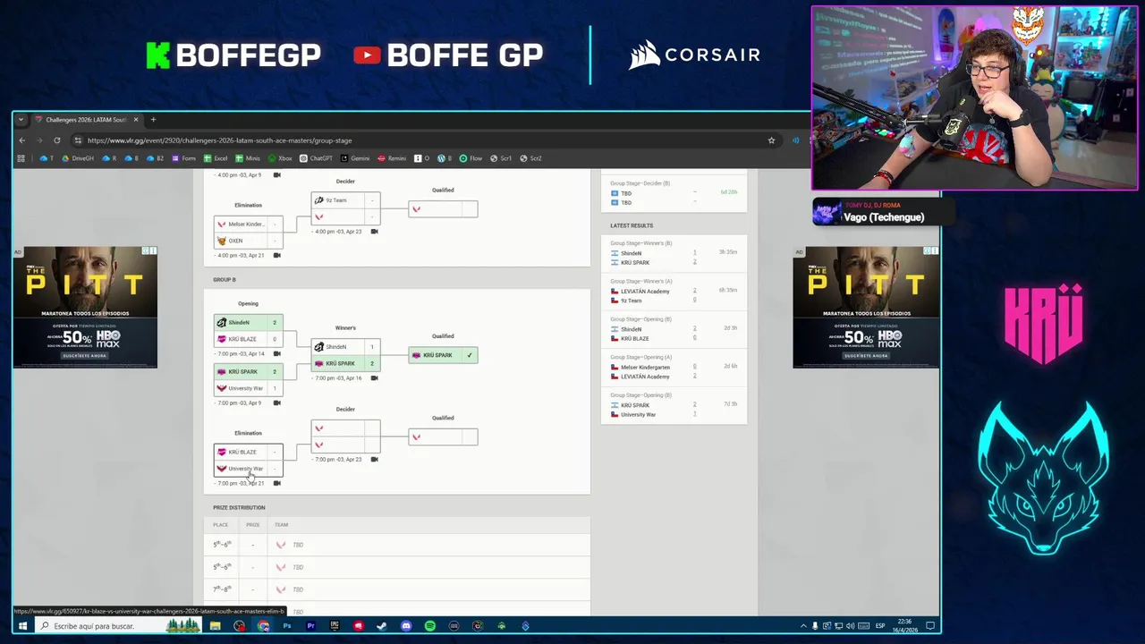Open the Xbox bookmark
The image size is (1145, 644).
[280, 158]
